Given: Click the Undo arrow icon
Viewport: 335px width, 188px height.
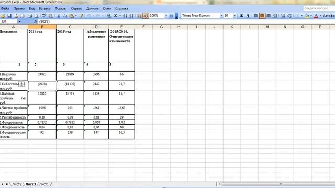Looking at the screenshot, I should point(89,16).
